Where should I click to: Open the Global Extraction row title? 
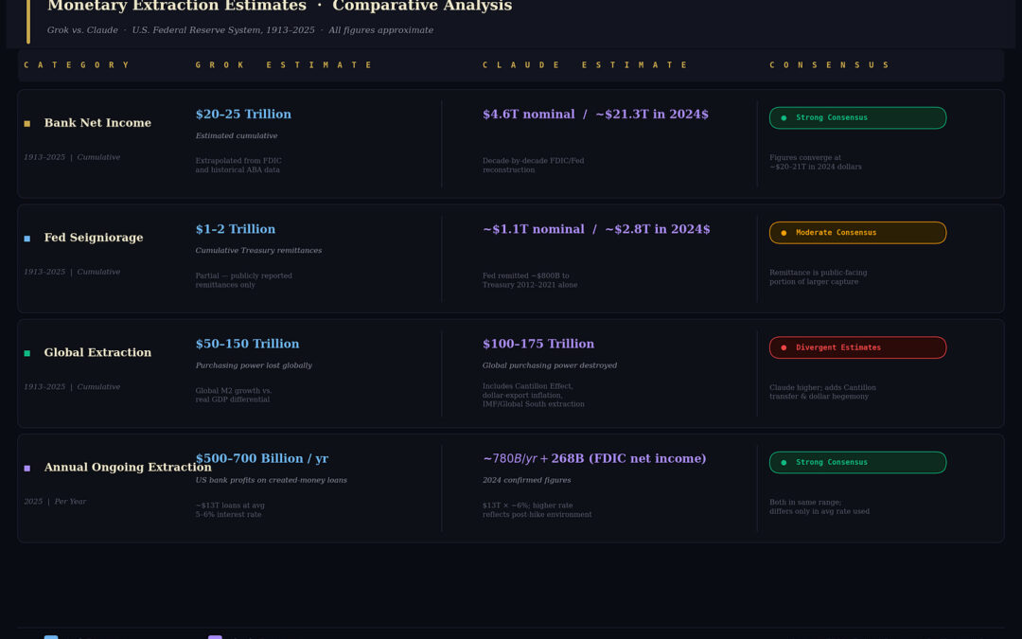tap(97, 352)
